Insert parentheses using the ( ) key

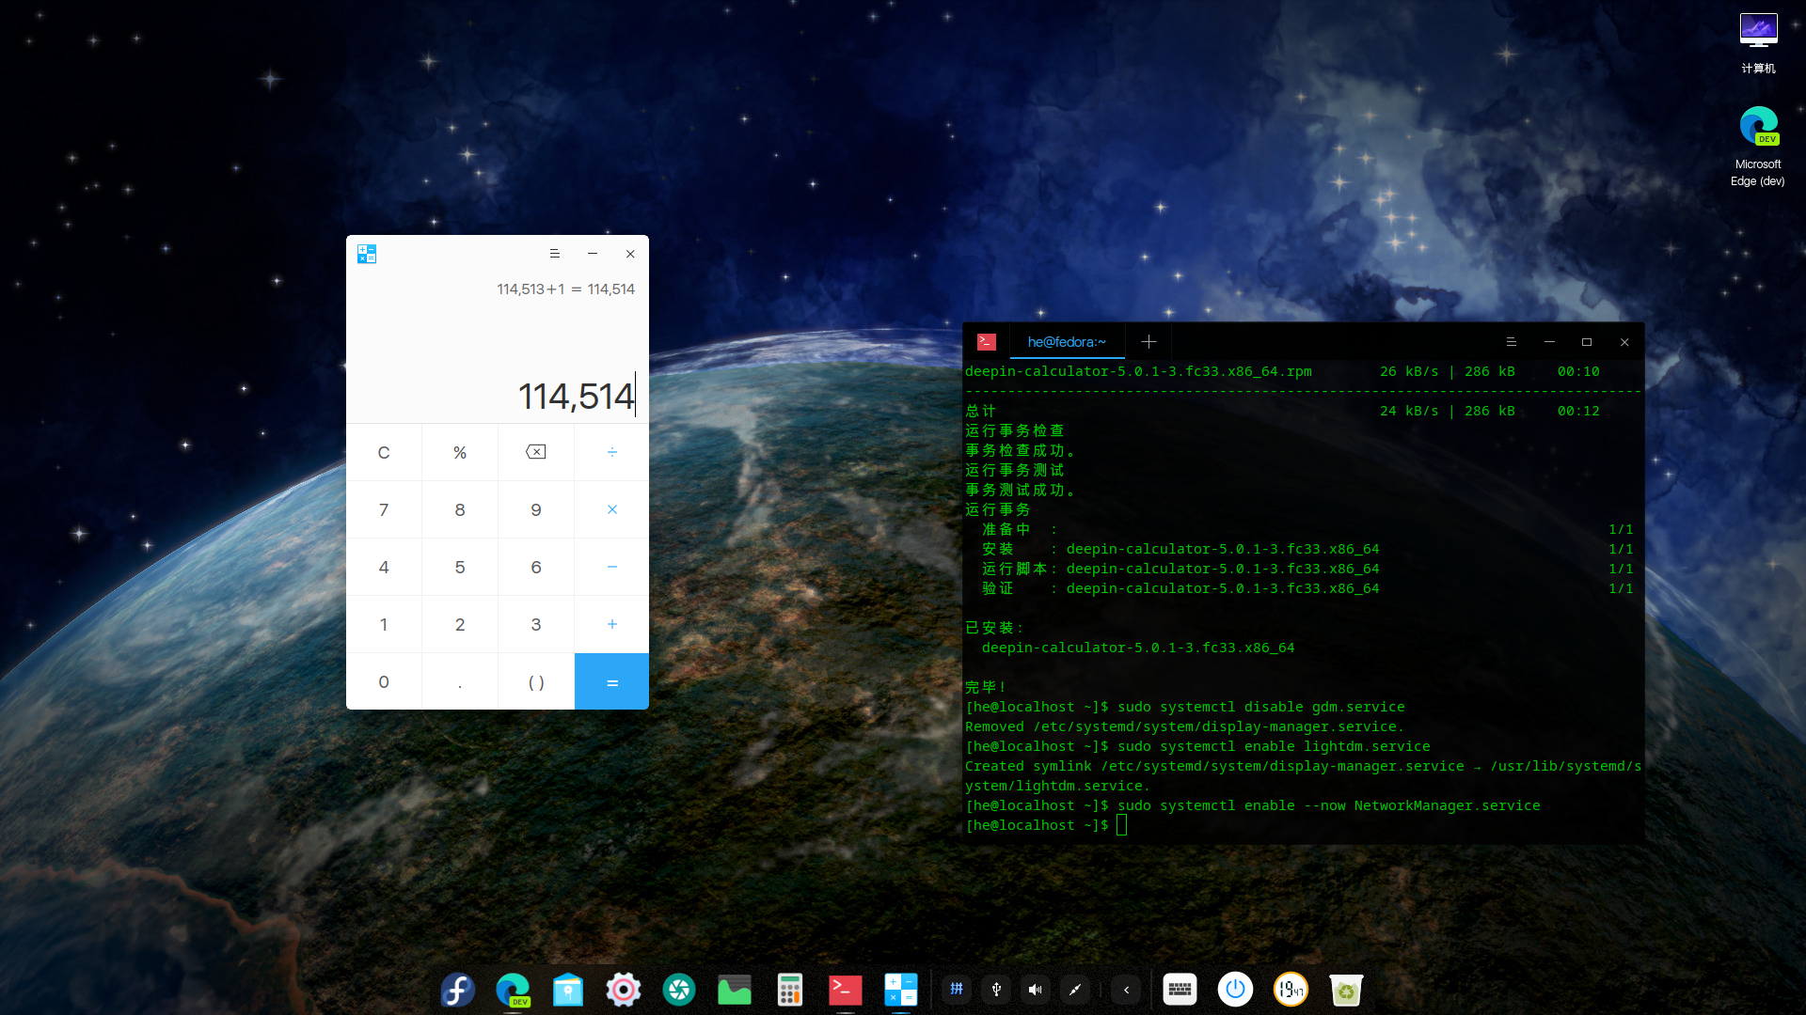point(535,682)
